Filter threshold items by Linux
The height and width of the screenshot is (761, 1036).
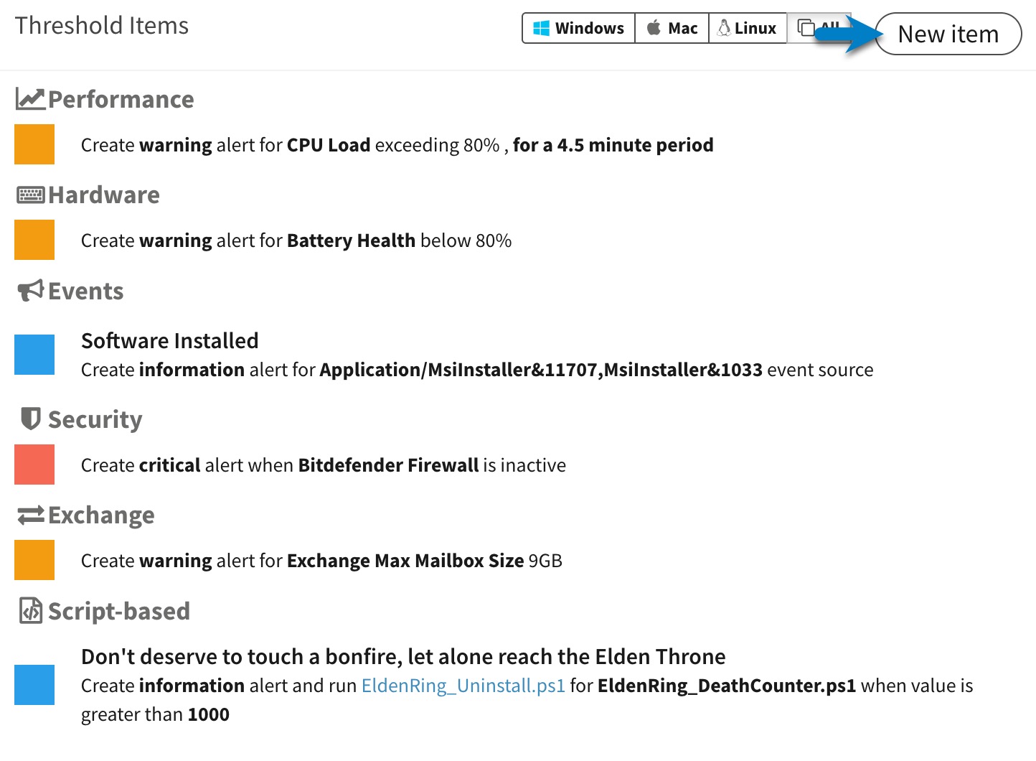(x=748, y=28)
